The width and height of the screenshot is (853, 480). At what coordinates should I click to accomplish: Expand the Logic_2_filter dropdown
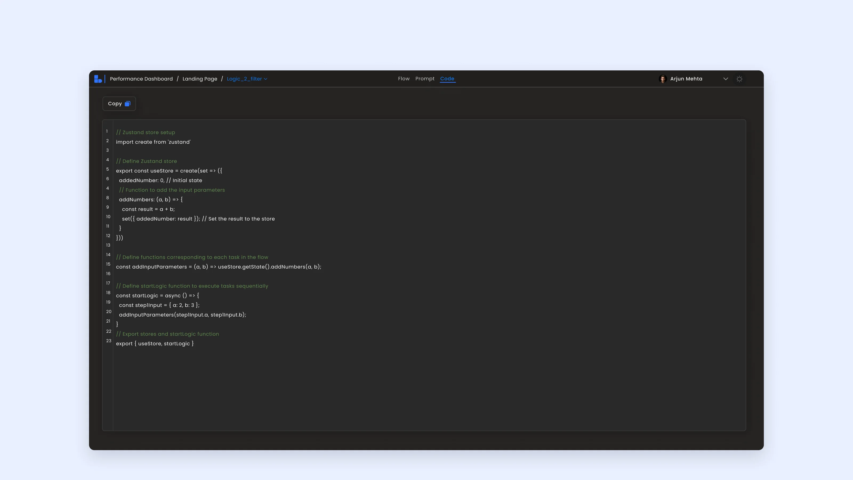[x=247, y=79]
